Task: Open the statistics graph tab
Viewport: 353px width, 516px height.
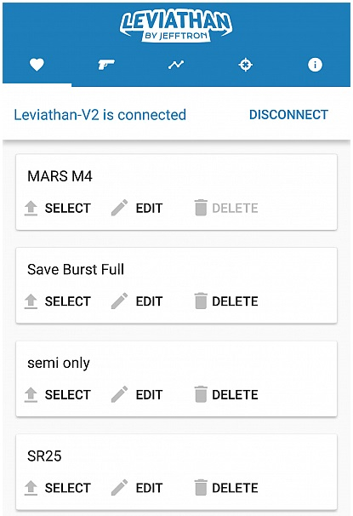Action: point(176,65)
